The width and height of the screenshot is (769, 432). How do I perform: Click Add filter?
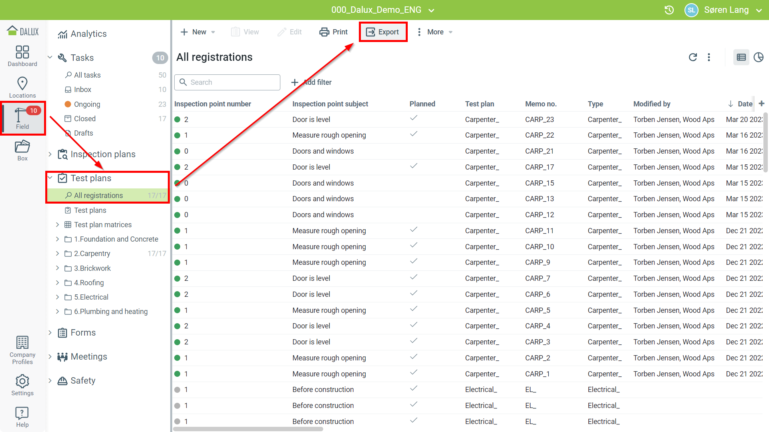pos(312,82)
